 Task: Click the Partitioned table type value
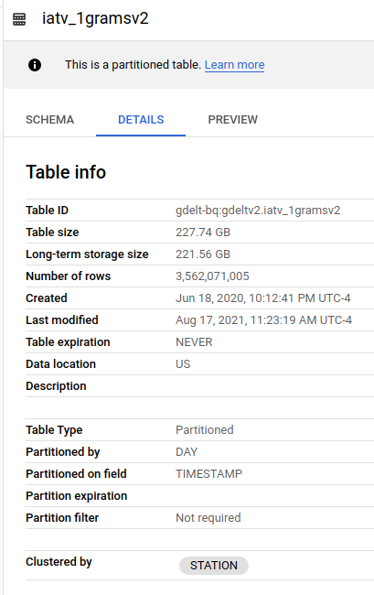coord(205,430)
